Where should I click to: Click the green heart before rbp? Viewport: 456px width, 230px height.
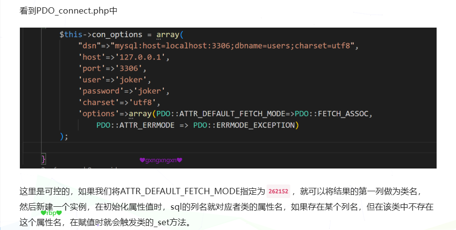click(43, 213)
